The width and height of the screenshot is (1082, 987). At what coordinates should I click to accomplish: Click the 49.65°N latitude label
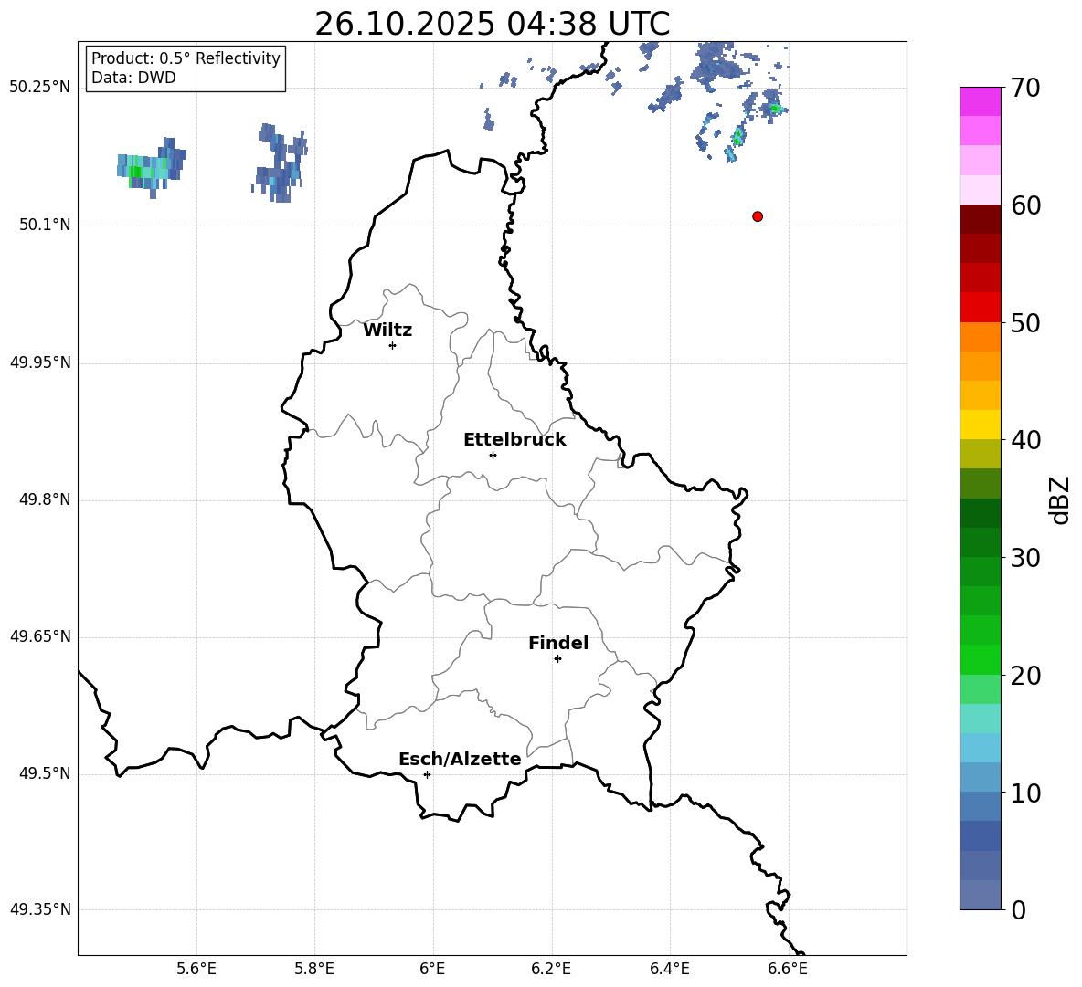coord(39,636)
